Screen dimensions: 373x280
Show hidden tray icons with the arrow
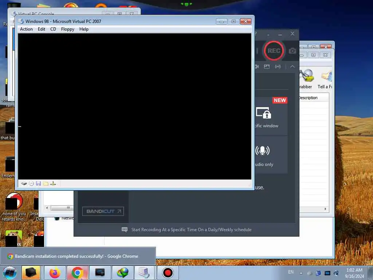pyautogui.click(x=301, y=273)
